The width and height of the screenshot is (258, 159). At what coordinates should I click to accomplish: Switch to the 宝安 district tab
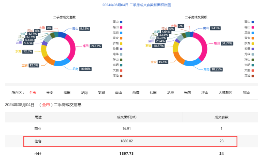coord(50,93)
